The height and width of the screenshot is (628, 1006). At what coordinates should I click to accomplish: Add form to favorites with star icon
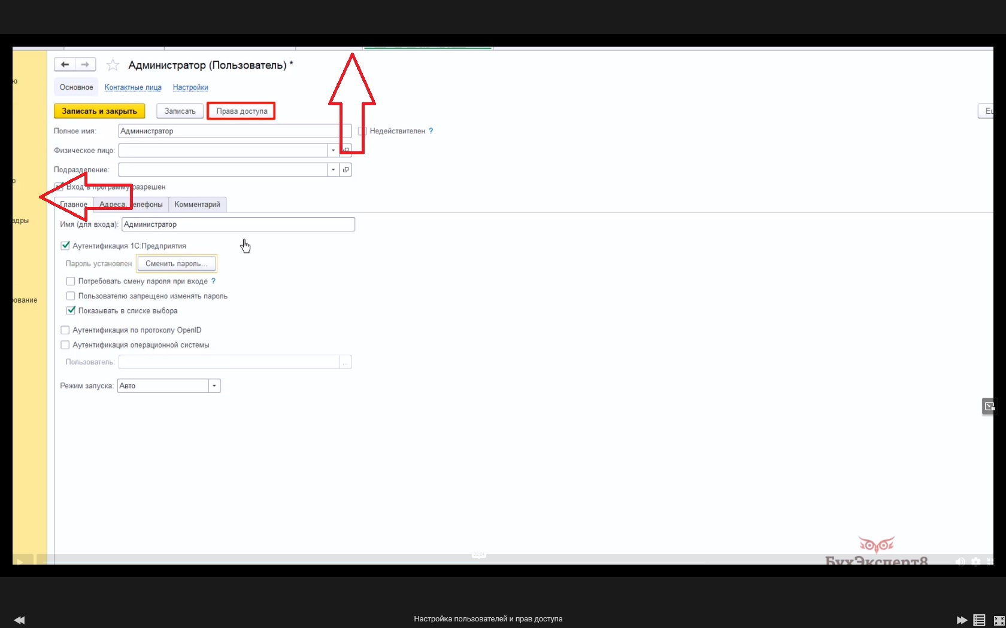(113, 65)
